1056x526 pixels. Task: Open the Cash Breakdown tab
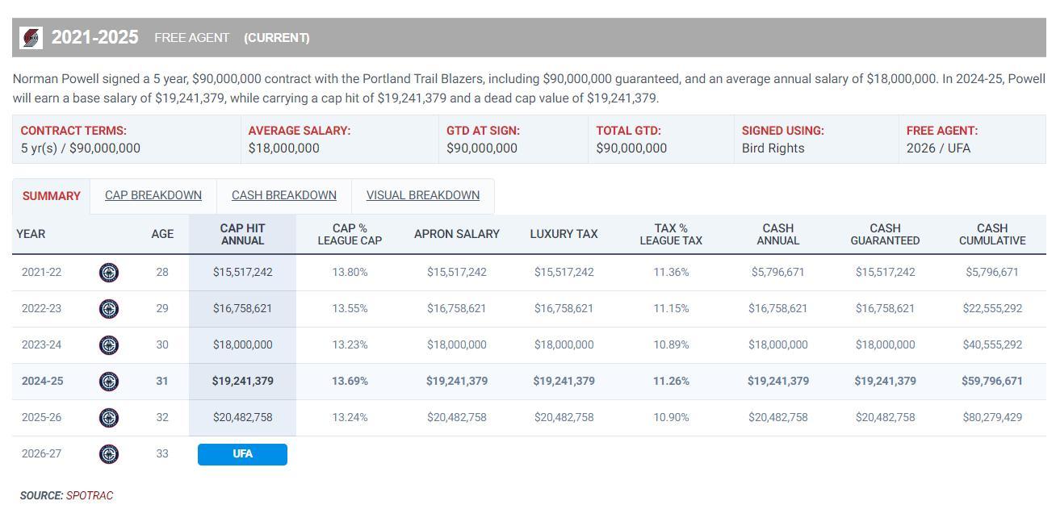[284, 195]
